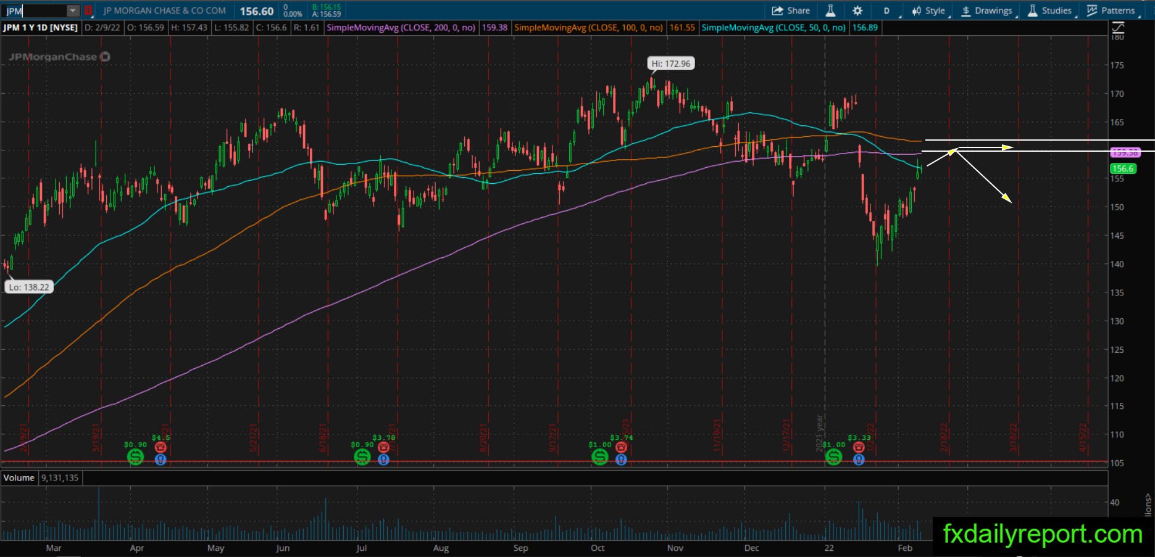Click the 161.55 moving average value
1155x557 pixels.
(682, 28)
